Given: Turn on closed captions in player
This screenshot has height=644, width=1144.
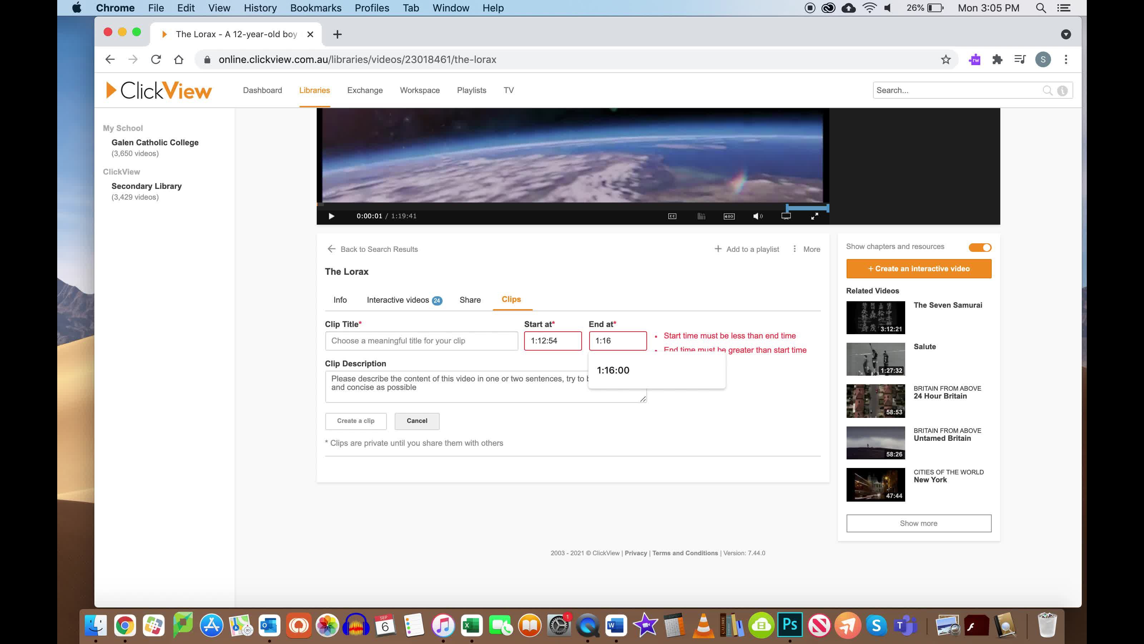Looking at the screenshot, I should 672,216.
